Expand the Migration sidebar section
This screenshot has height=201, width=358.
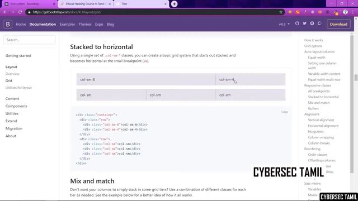tap(14, 128)
